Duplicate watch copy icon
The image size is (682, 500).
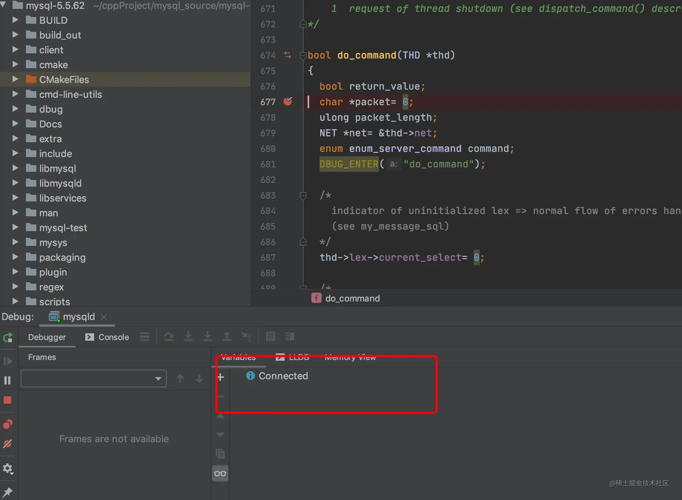[220, 454]
